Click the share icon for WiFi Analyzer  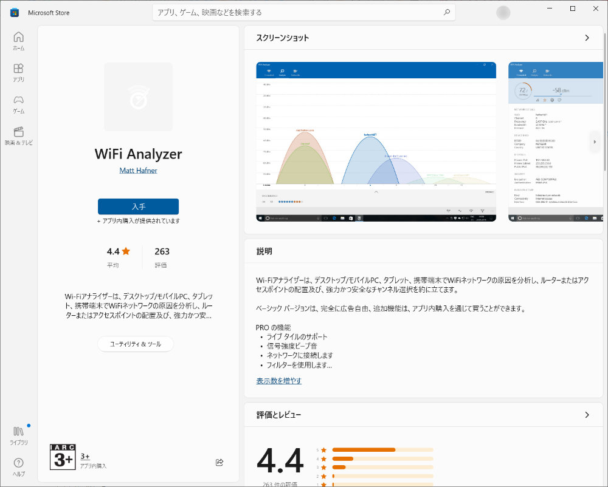(219, 462)
